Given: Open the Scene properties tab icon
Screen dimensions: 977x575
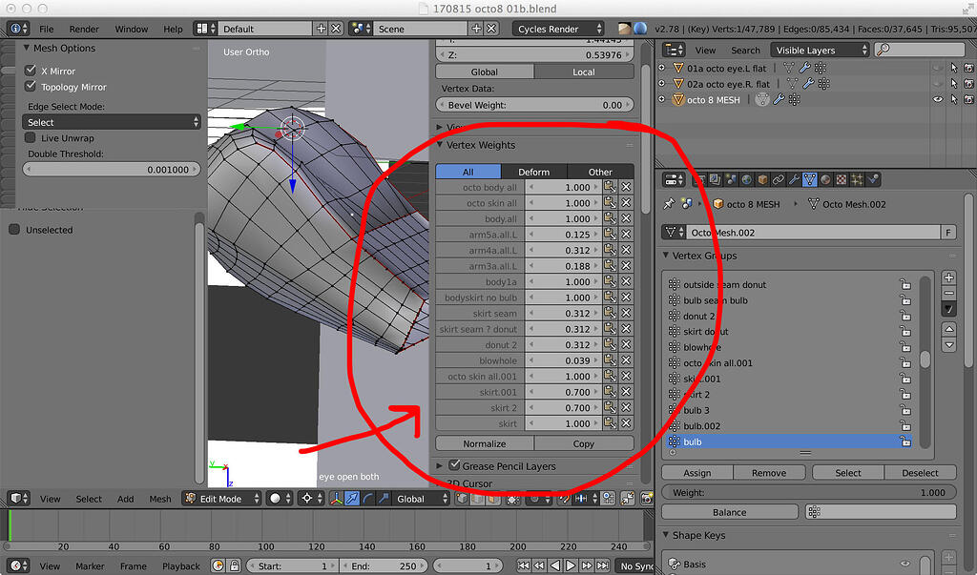Looking at the screenshot, I should point(731,180).
